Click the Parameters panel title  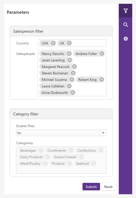point(18,12)
